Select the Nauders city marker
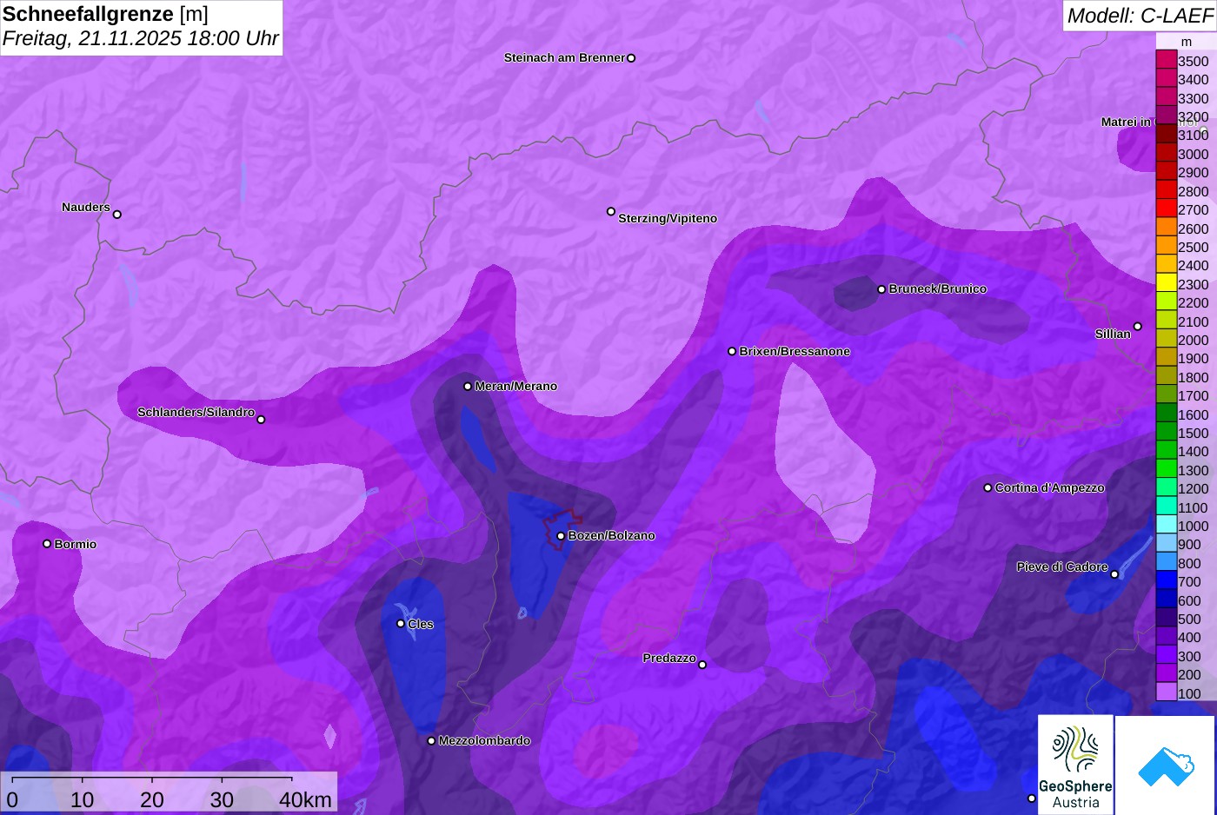The height and width of the screenshot is (815, 1217). click(x=117, y=215)
